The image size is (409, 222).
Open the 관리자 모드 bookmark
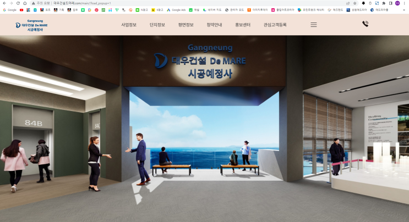[235, 10]
